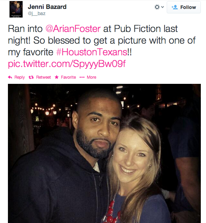Open the Jenni Bazard profile avatar
Image resolution: width=206 pixels, height=223 pixels.
16,9
